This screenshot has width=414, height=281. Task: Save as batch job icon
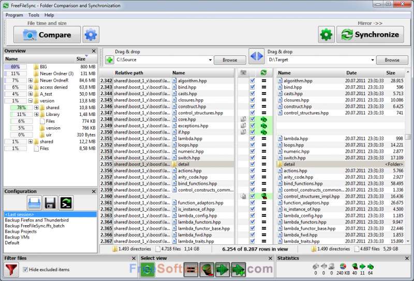click(x=66, y=203)
